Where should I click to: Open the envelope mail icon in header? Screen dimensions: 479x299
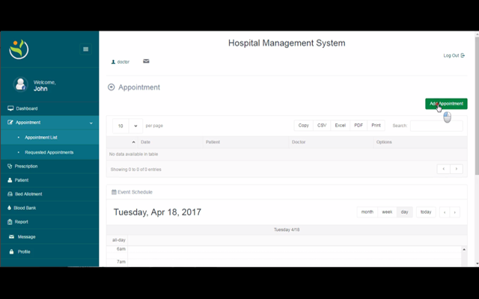(x=146, y=61)
